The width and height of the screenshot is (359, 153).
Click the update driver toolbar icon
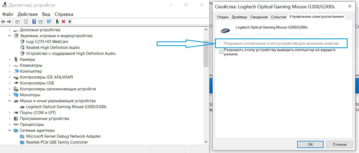pos(58,22)
